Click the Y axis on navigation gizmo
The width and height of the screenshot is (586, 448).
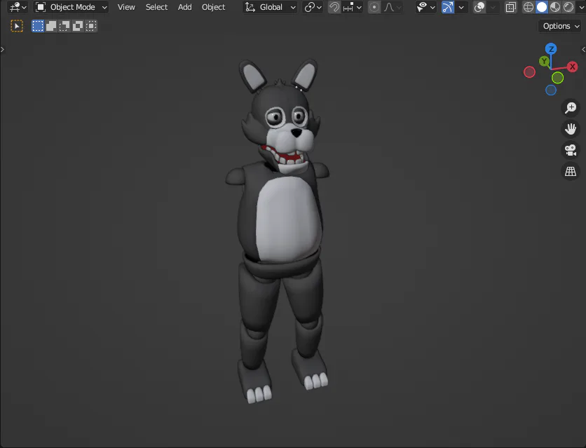coord(544,61)
